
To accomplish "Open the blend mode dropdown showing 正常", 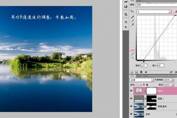I will (x=142, y=80).
